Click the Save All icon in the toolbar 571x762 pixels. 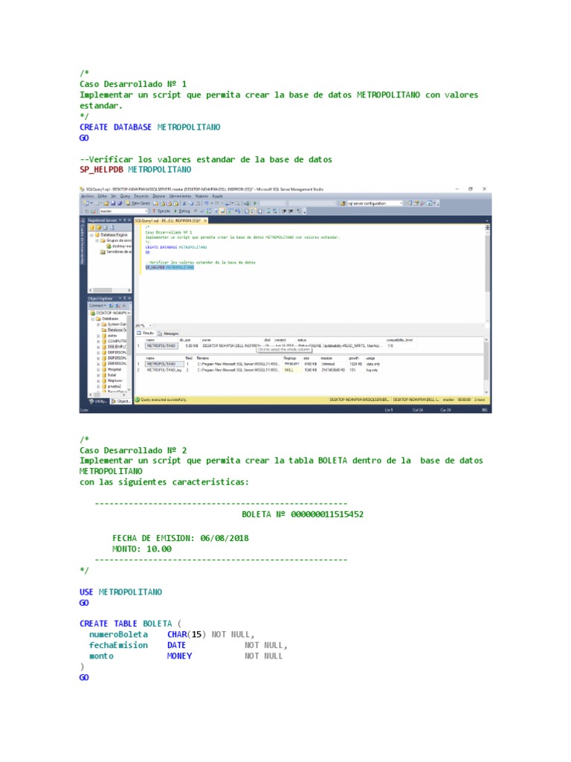click(120, 204)
